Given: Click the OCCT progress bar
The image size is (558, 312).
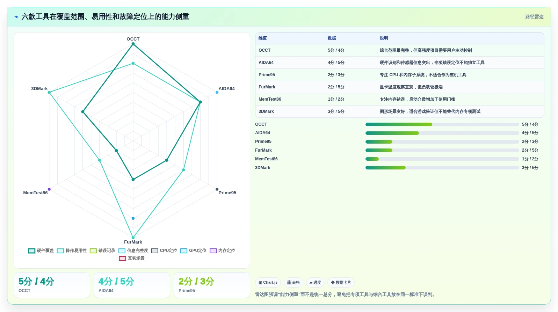Looking at the screenshot, I should (442, 124).
